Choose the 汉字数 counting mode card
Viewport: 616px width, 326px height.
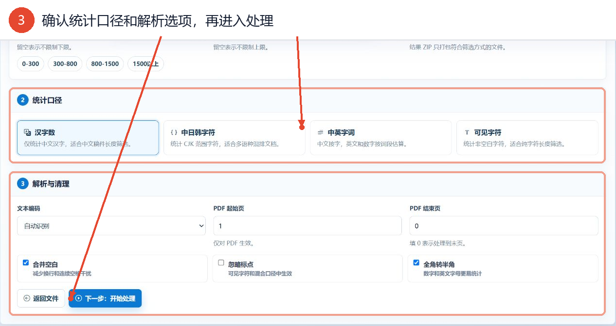[x=88, y=138]
